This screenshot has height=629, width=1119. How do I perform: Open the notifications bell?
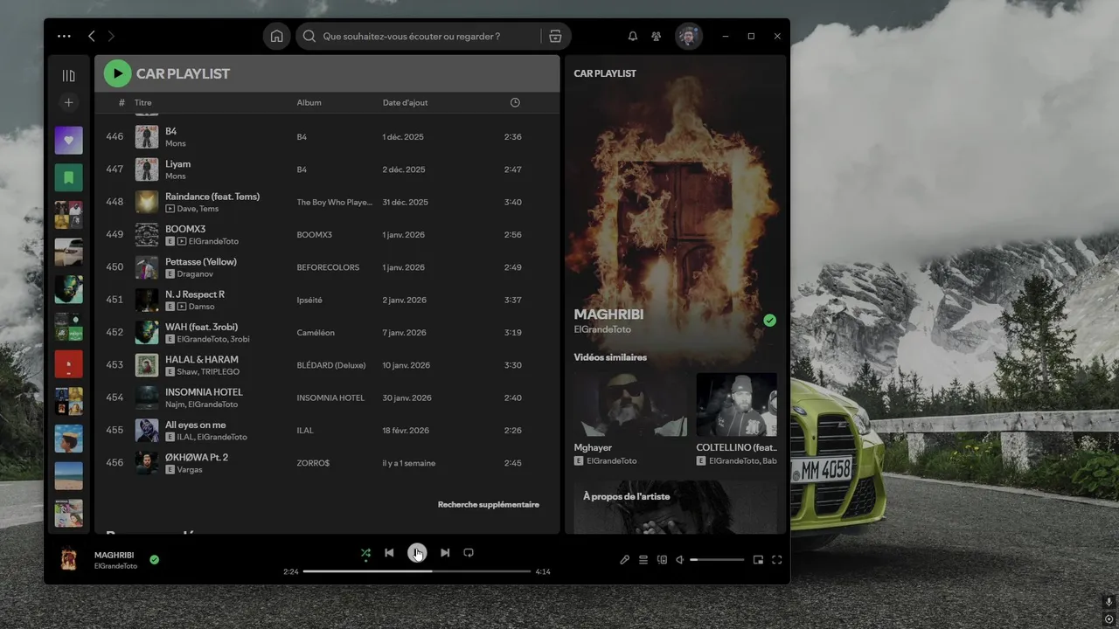tap(633, 36)
